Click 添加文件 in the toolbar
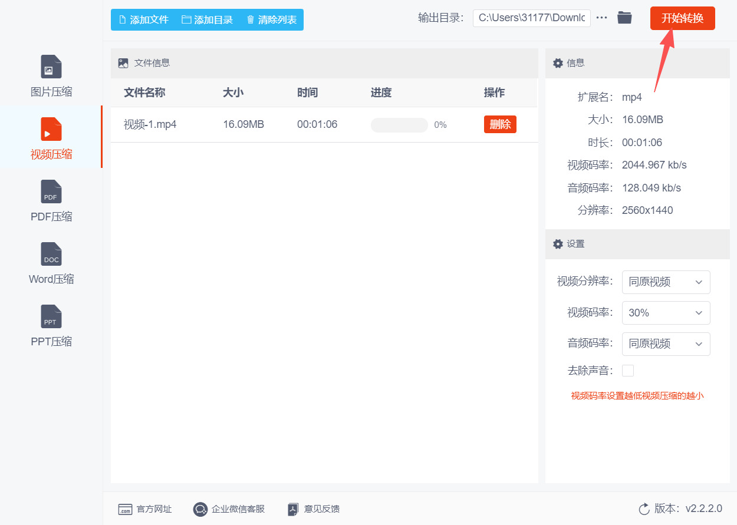Image resolution: width=737 pixels, height=525 pixels. point(144,19)
